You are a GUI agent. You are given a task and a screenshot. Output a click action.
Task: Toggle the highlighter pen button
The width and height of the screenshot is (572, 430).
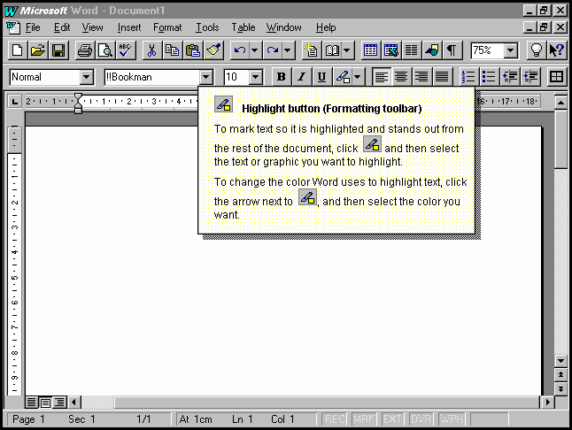(x=342, y=76)
